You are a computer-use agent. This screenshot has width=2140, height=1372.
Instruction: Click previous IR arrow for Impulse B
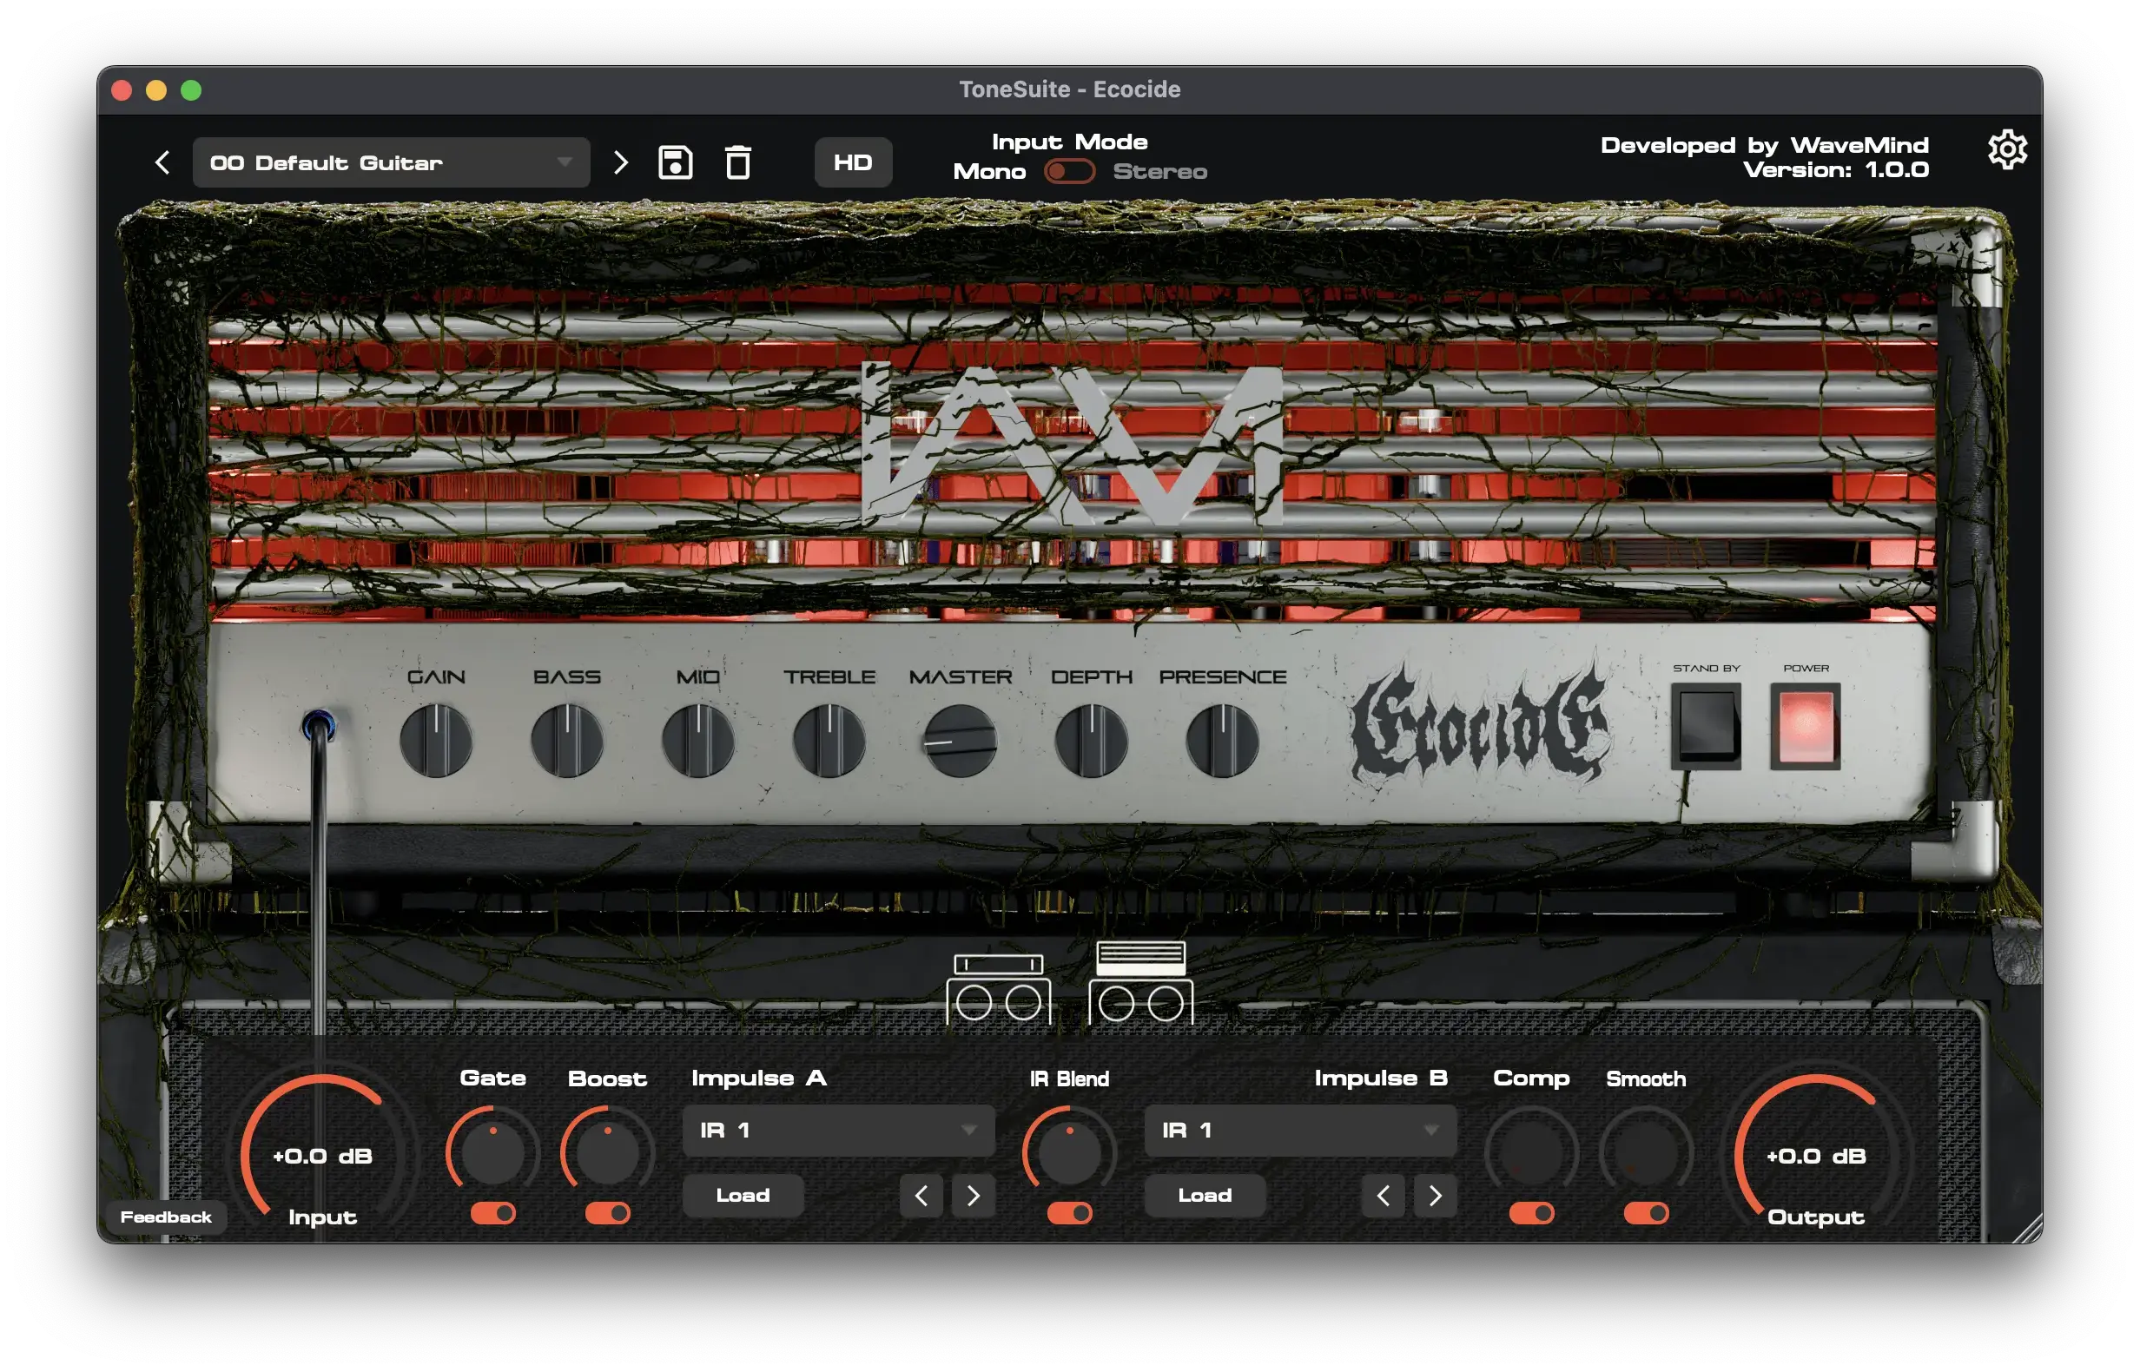click(1383, 1196)
